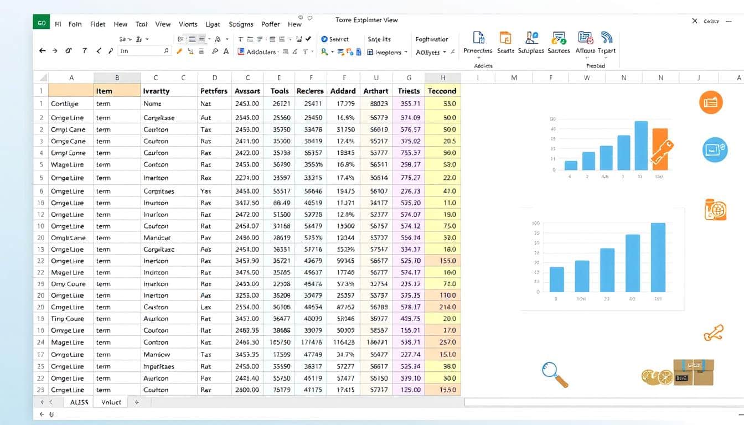
Task: Click the Sate lits button
Action: click(379, 39)
